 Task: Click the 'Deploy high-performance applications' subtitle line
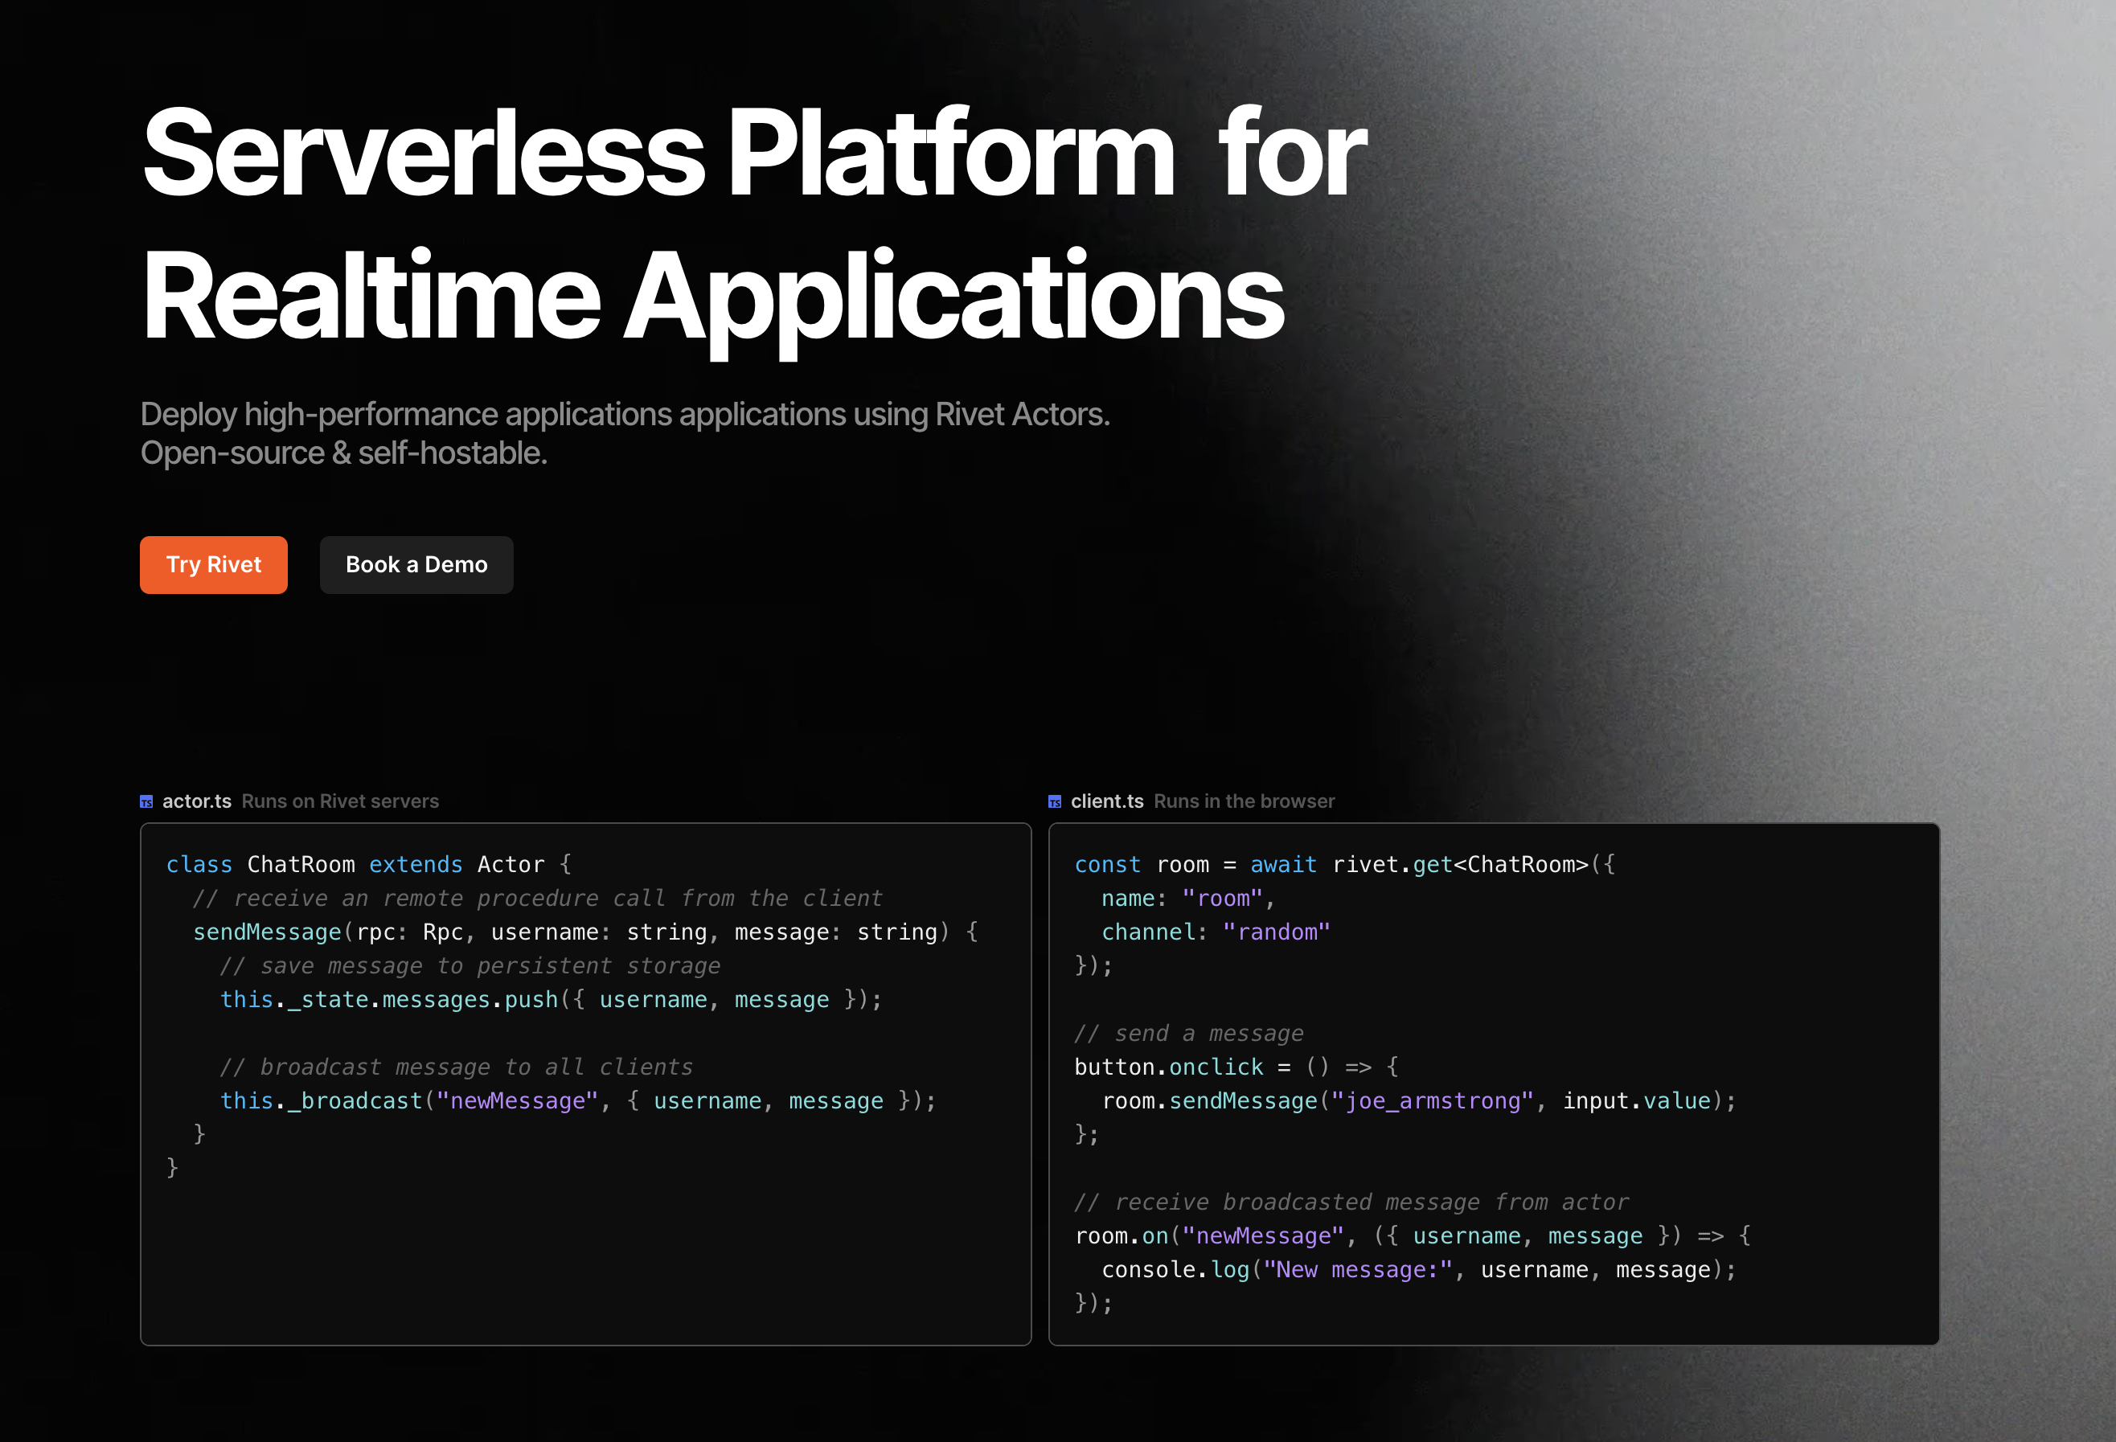625,414
